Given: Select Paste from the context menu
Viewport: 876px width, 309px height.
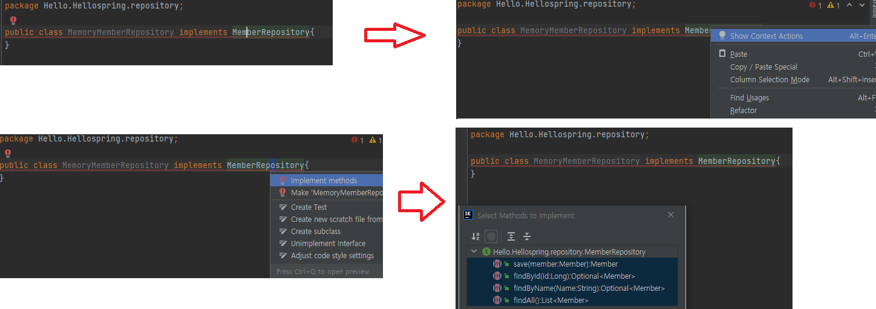Looking at the screenshot, I should (x=794, y=54).
